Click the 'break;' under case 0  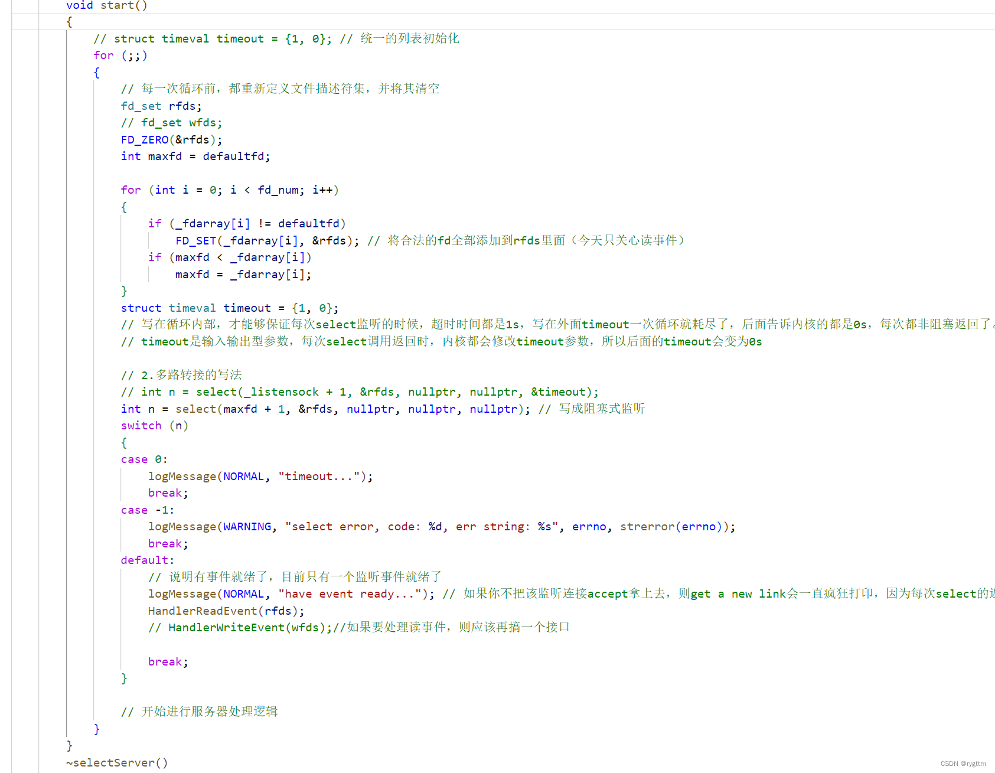point(168,493)
